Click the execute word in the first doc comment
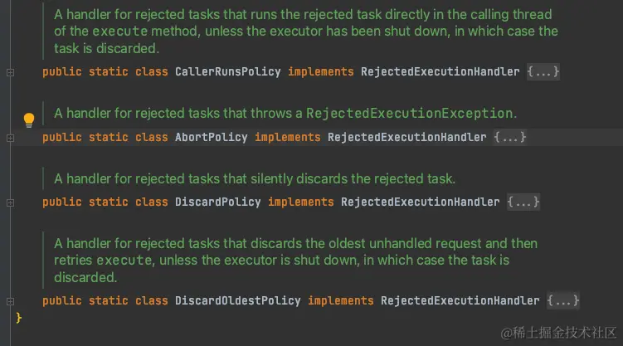Image resolution: width=623 pixels, height=346 pixels. click(120, 31)
